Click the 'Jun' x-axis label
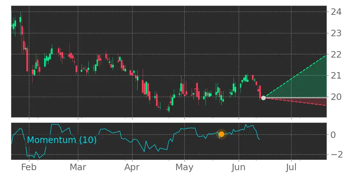Viewport: 352px width, 176px height. pos(239,167)
